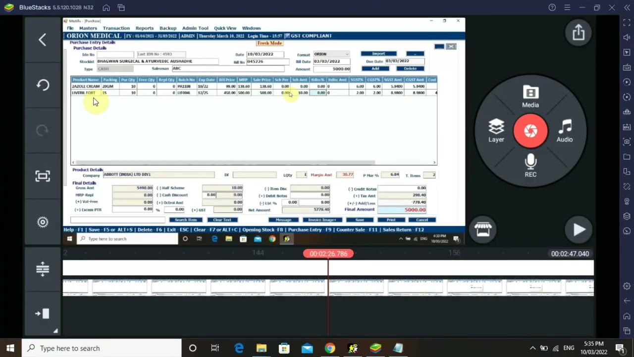Click the BlueStacks volume icon in the sidebar
The image size is (634, 357).
627,38
